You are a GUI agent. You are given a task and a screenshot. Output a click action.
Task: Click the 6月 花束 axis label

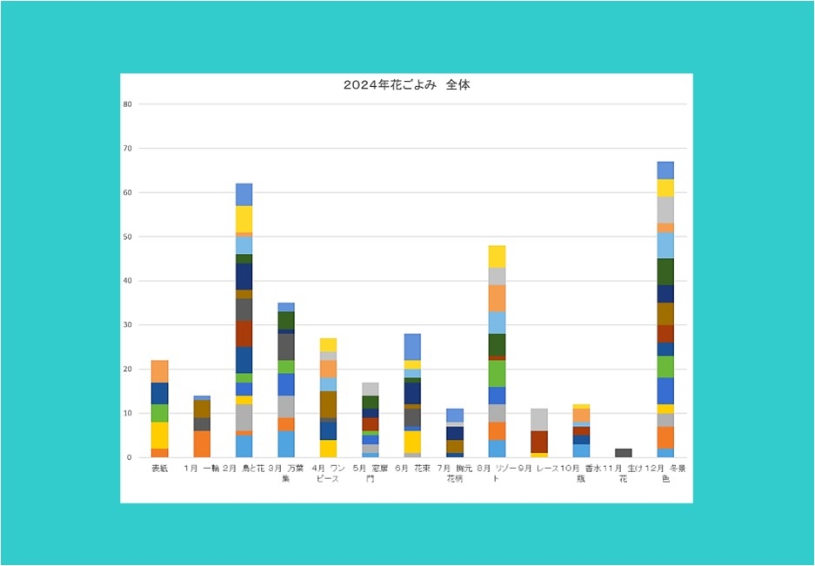pos(412,469)
